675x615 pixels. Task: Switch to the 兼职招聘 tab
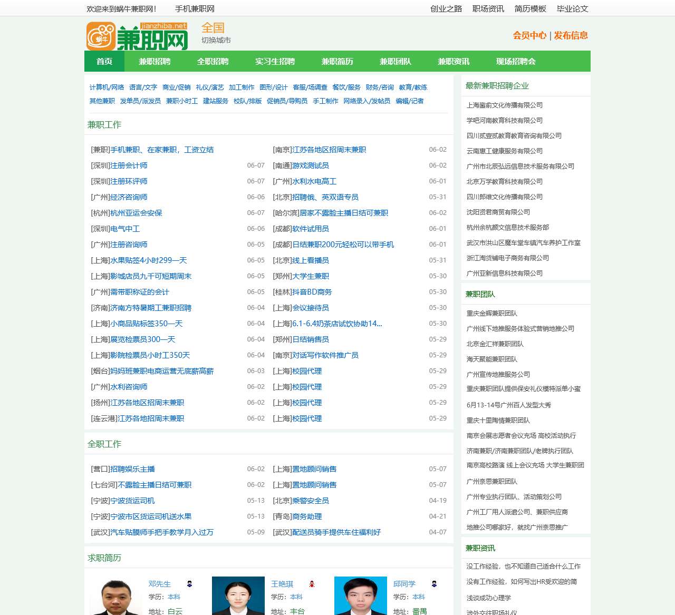(156, 61)
